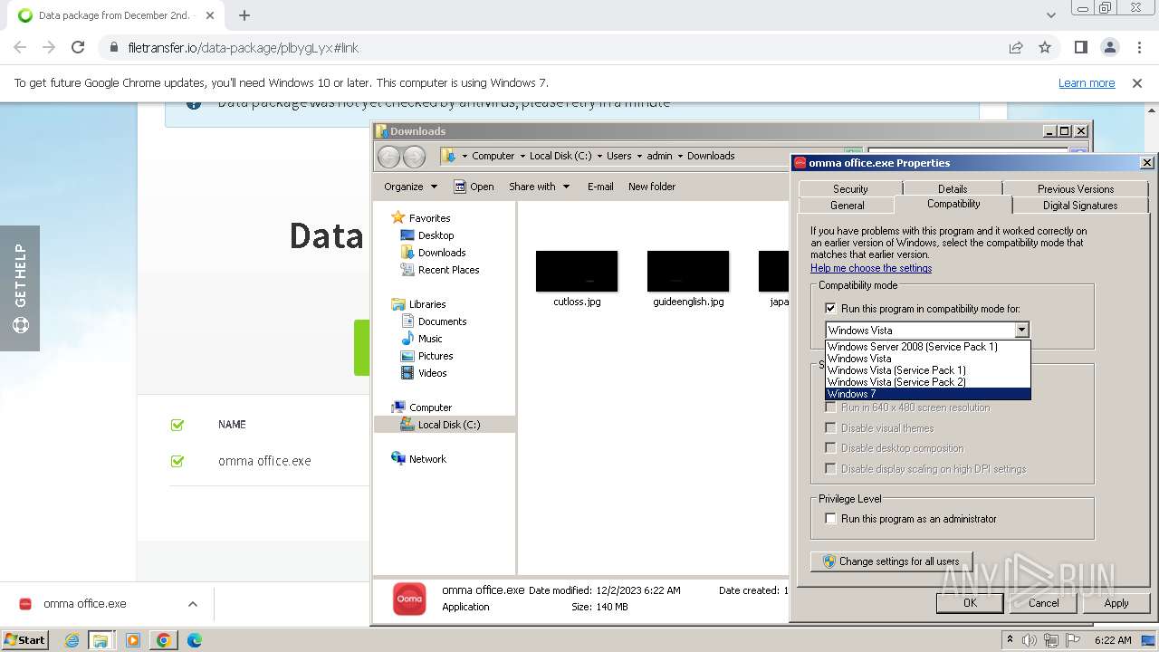This screenshot has width=1159, height=652.
Task: Open the Organize menu
Action: (410, 187)
